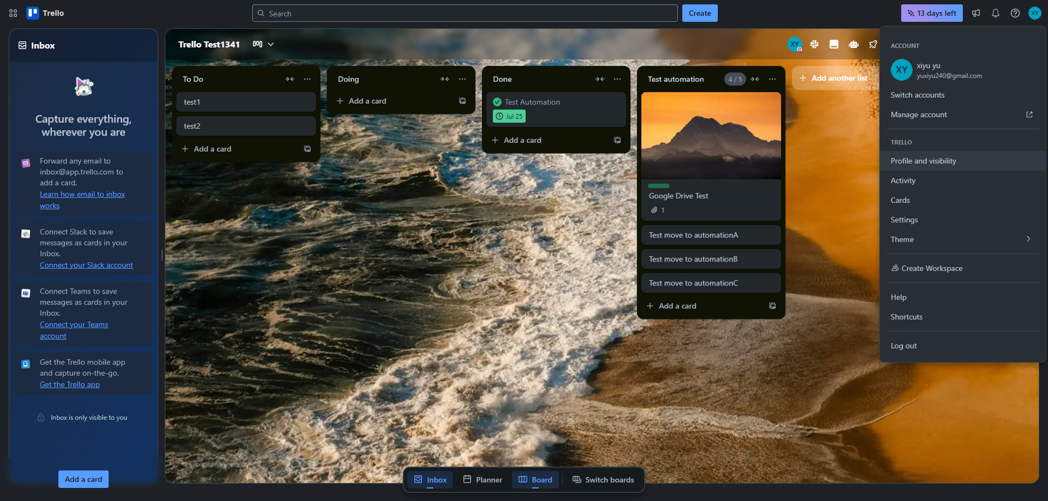Image resolution: width=1048 pixels, height=501 pixels.
Task: Open the notifications bell
Action: (996, 13)
